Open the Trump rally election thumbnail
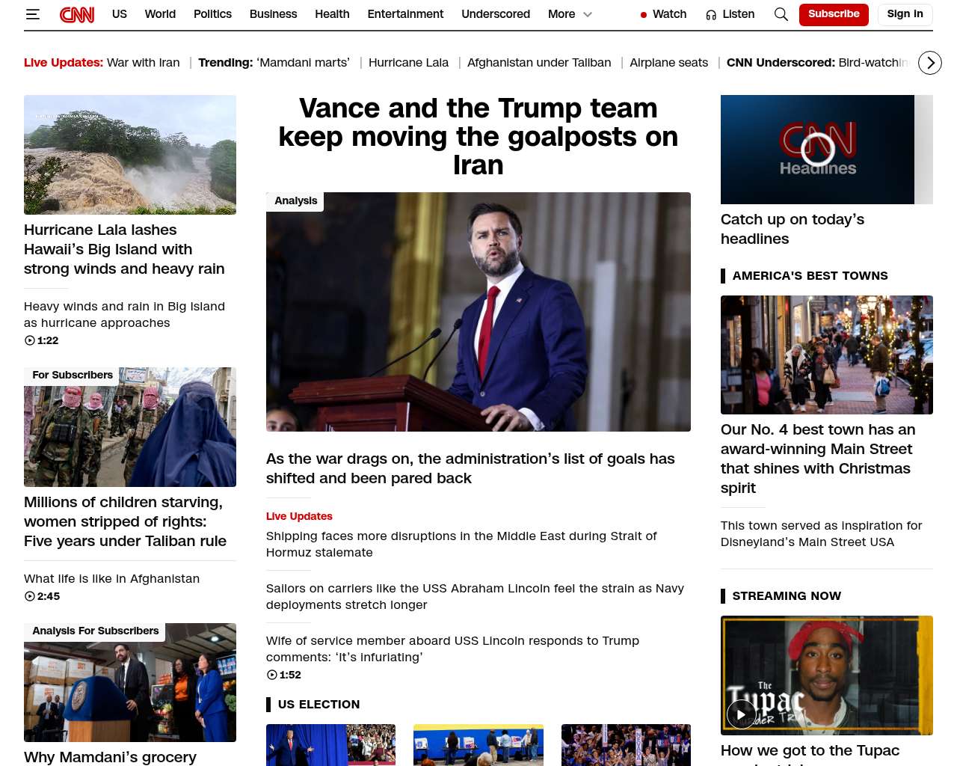This screenshot has width=957, height=766. tap(330, 745)
